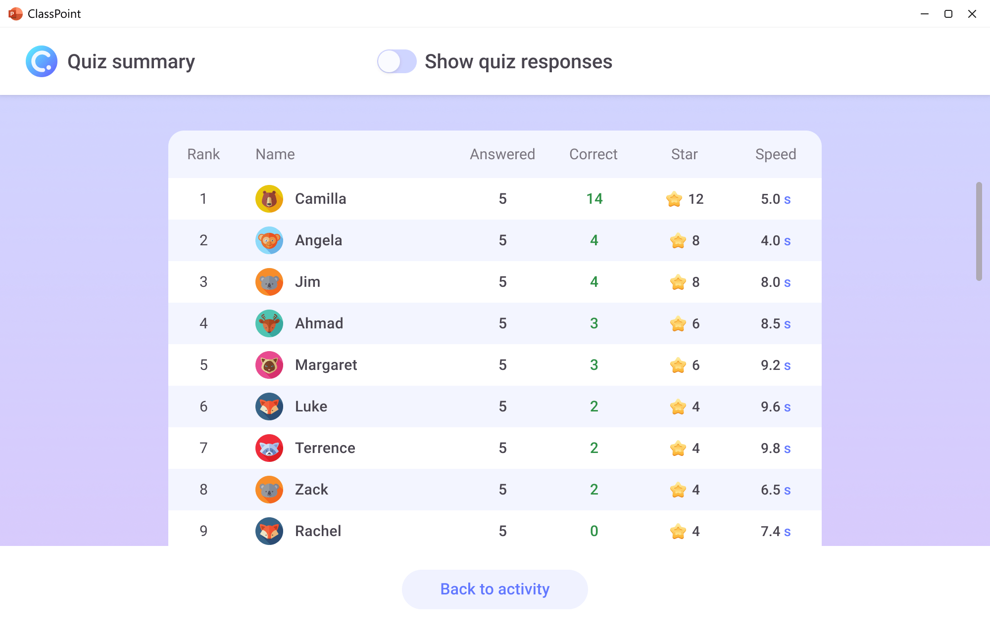The height and width of the screenshot is (633, 990).
Task: Click Rachel's fox avatar icon
Action: tap(269, 531)
